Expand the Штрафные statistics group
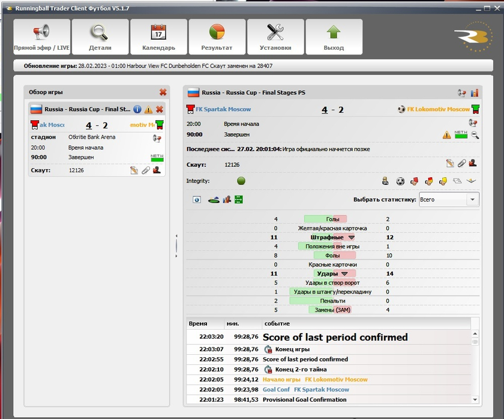504x419 pixels. point(352,237)
